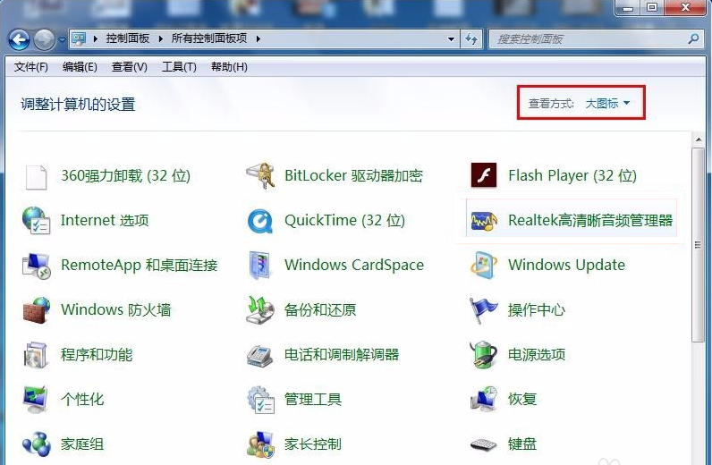Open the 家长控制 link

(x=313, y=444)
